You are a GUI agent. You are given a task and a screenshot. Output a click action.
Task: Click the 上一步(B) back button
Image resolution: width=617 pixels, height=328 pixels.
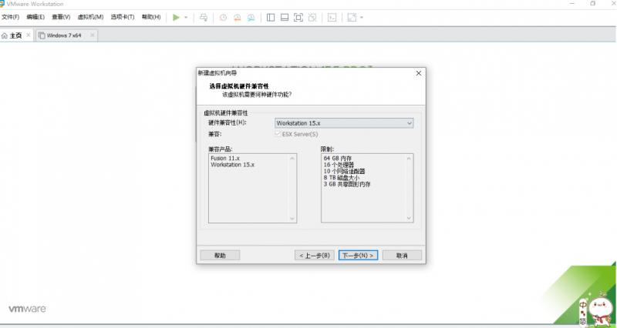[x=315, y=256]
